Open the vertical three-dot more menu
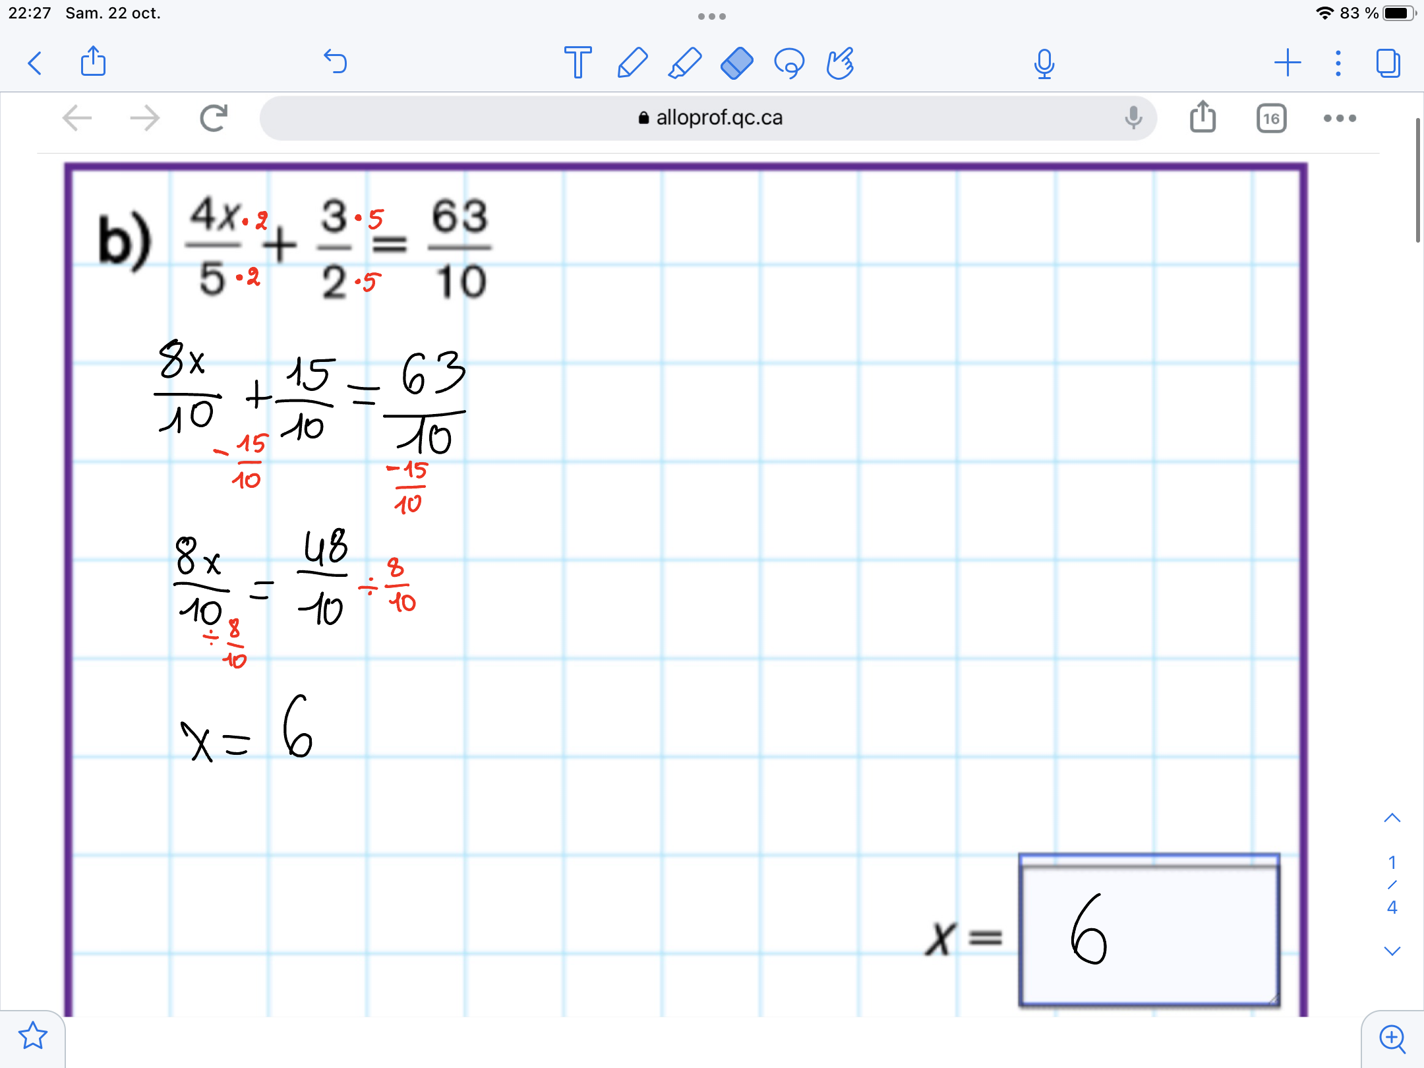Screen dimensions: 1424x1068 pyautogui.click(x=1338, y=63)
